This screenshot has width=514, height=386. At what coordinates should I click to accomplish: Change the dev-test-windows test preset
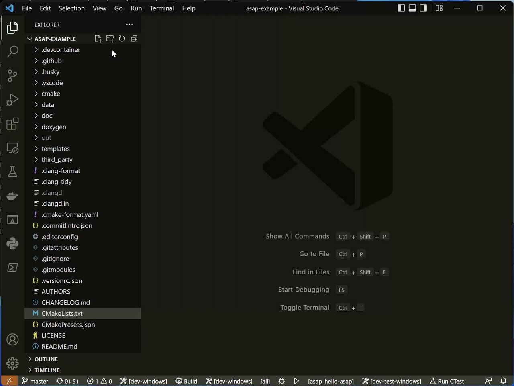tap(392, 381)
